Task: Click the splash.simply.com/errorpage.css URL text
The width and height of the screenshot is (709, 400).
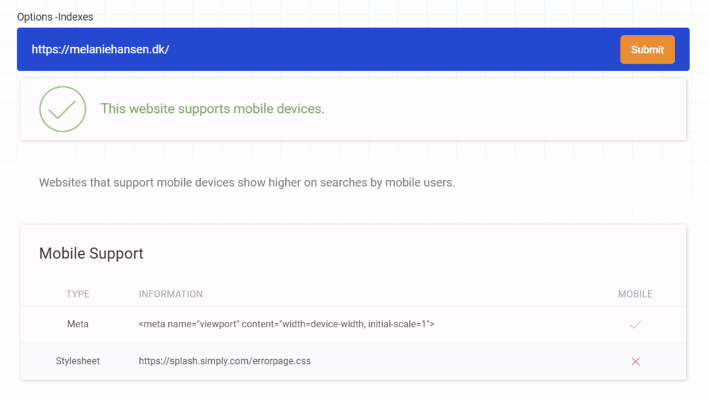Action: pos(224,361)
